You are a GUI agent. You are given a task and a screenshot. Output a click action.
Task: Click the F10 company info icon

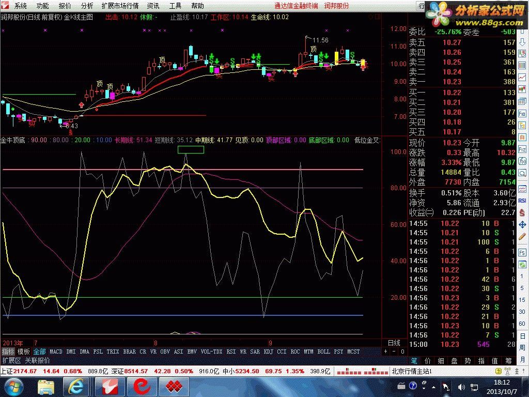click(522, 113)
